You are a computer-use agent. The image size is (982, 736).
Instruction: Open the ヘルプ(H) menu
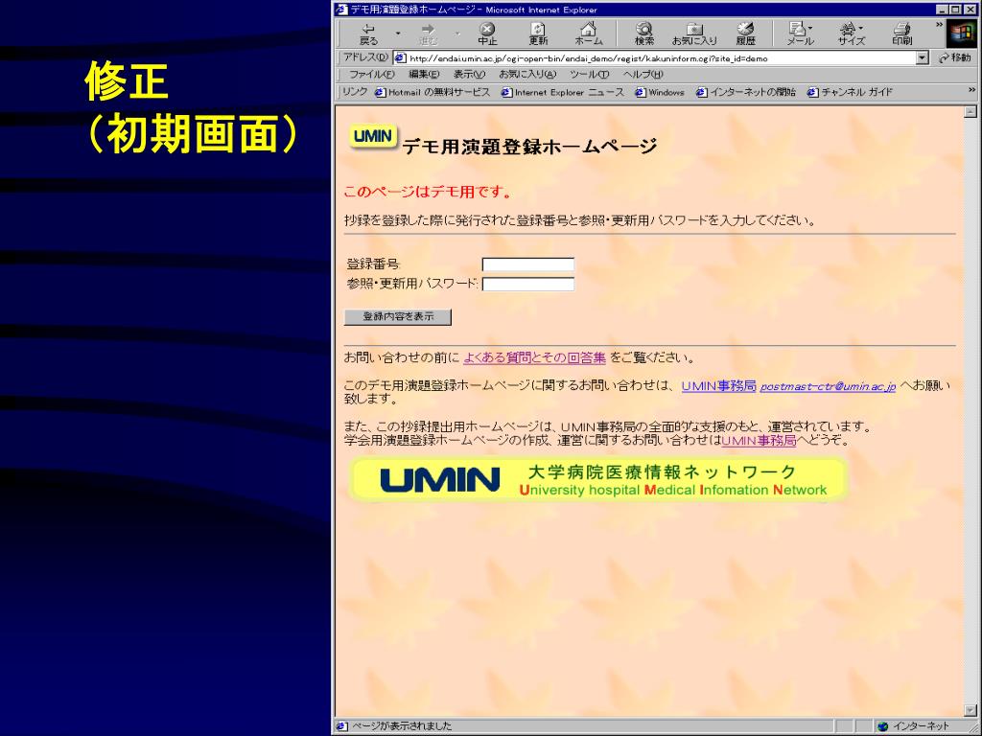coord(643,75)
